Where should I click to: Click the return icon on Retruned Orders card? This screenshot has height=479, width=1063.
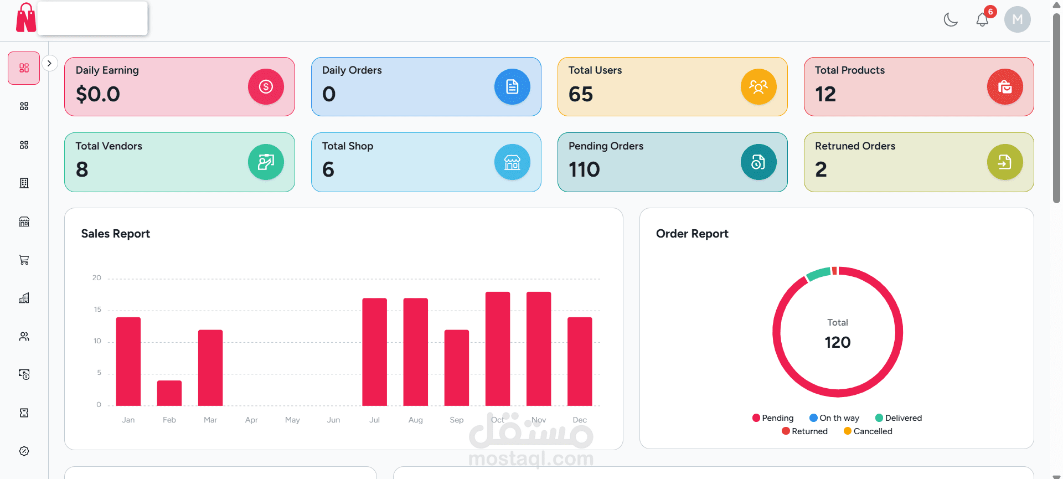tap(1005, 162)
